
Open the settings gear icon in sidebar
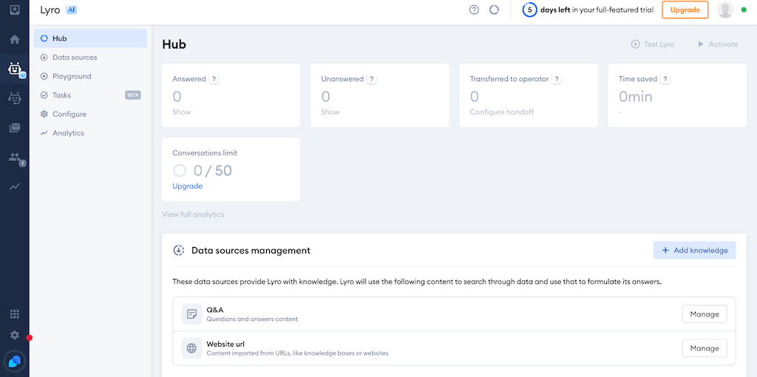click(15, 335)
